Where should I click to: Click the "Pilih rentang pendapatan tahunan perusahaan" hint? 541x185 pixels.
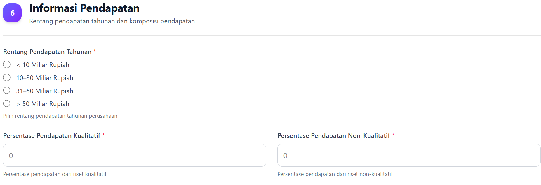click(60, 116)
